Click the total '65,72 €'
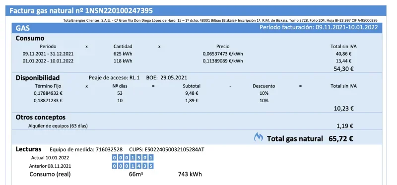This screenshot has height=185, width=397. coord(341,139)
